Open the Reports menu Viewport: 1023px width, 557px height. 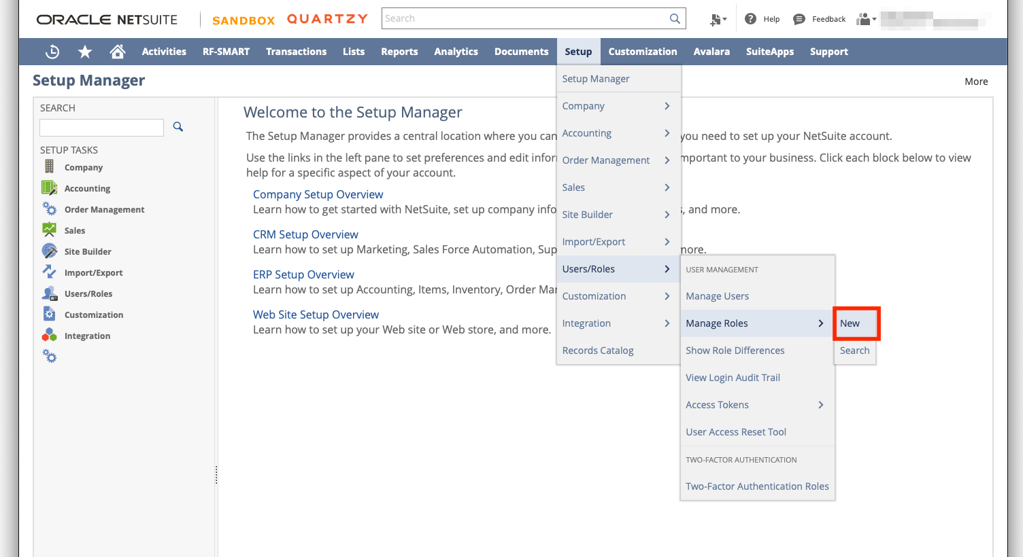pos(399,52)
